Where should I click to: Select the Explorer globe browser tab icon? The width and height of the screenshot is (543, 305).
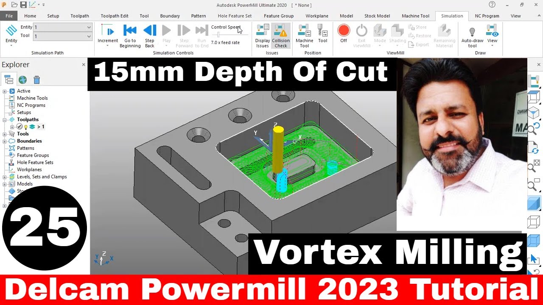[x=22, y=80]
